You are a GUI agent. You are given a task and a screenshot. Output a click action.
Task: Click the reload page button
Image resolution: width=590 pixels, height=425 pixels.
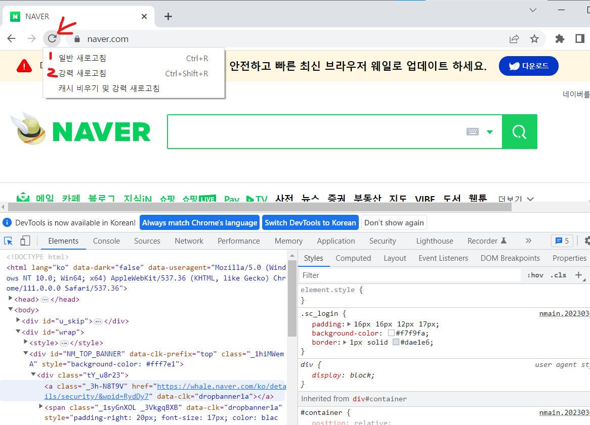point(52,38)
